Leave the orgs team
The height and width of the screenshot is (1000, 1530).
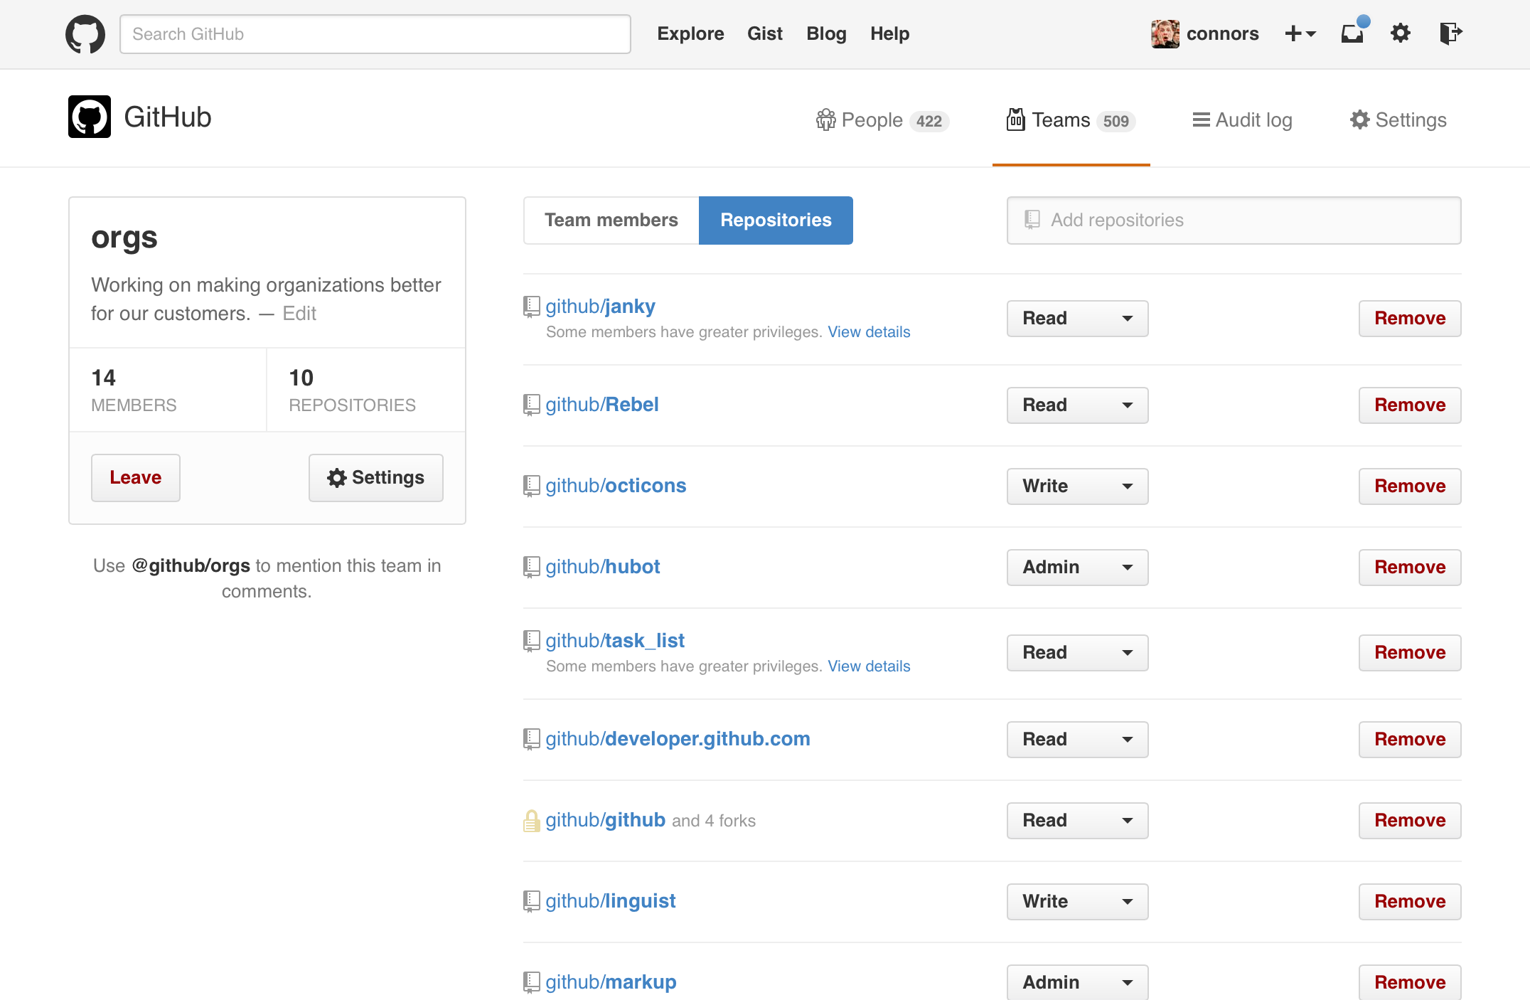tap(136, 478)
